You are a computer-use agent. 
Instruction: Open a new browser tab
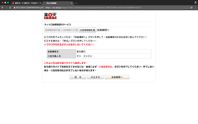click(77, 3)
